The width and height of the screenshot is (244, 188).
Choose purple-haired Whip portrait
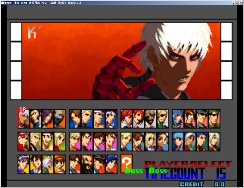(48, 119)
